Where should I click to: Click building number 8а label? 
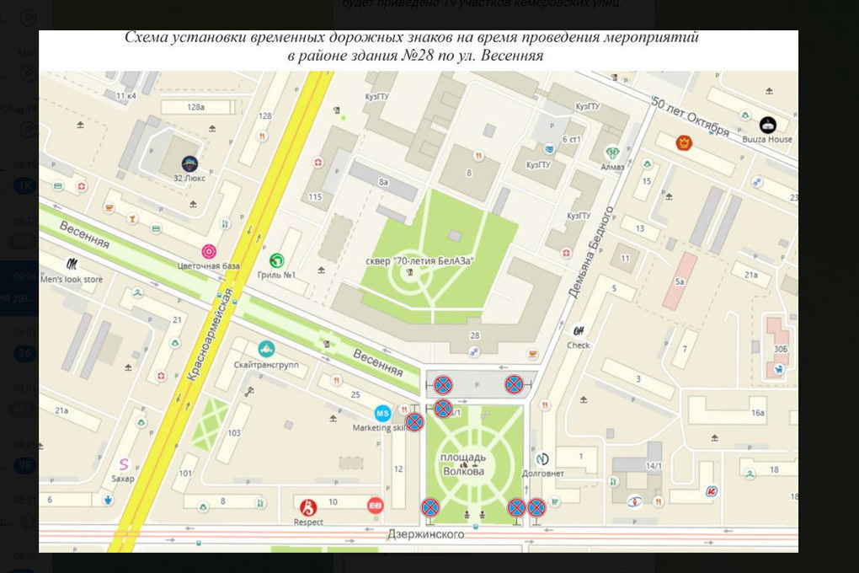click(383, 181)
